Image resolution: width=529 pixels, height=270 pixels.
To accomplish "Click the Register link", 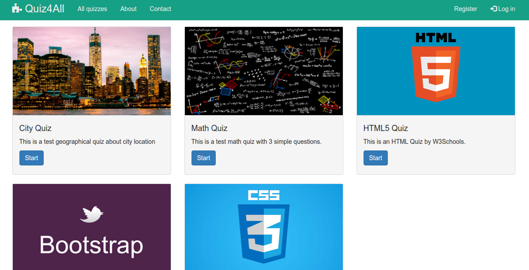I will [465, 9].
